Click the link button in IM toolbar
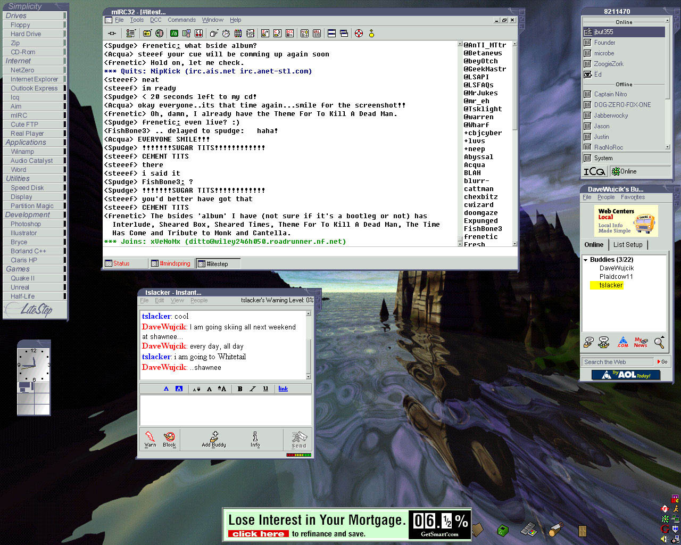This screenshot has width=681, height=545. pyautogui.click(x=283, y=389)
